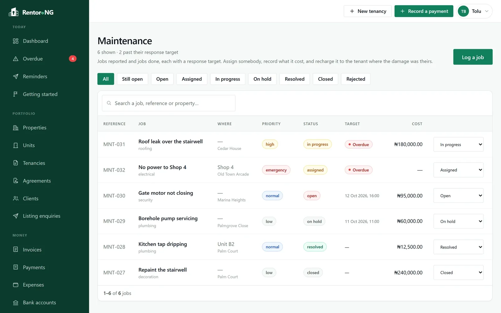Click the Agreements signed-document icon
The image size is (501, 313).
click(16, 181)
